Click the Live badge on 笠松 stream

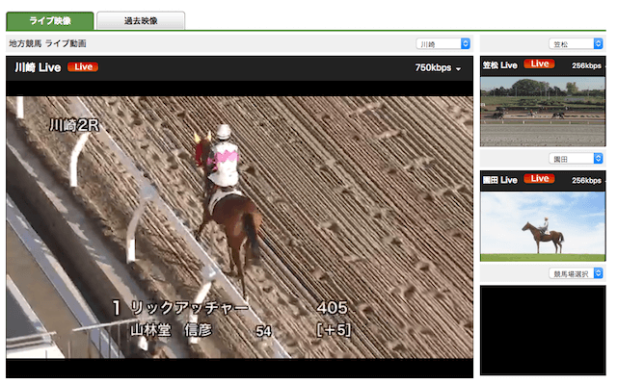pyautogui.click(x=539, y=64)
